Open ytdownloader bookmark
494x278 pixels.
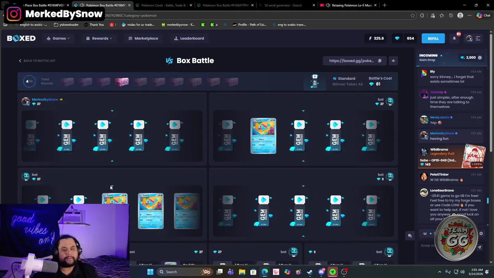coord(66,25)
